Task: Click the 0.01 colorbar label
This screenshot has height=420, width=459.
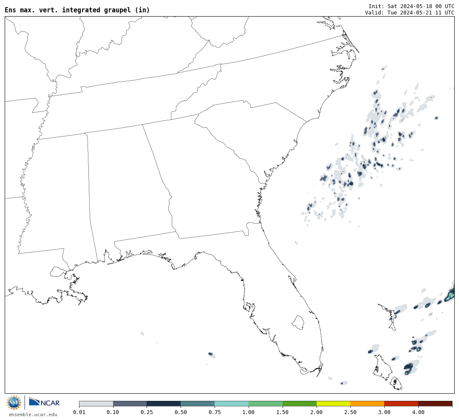Action: pos(79,412)
